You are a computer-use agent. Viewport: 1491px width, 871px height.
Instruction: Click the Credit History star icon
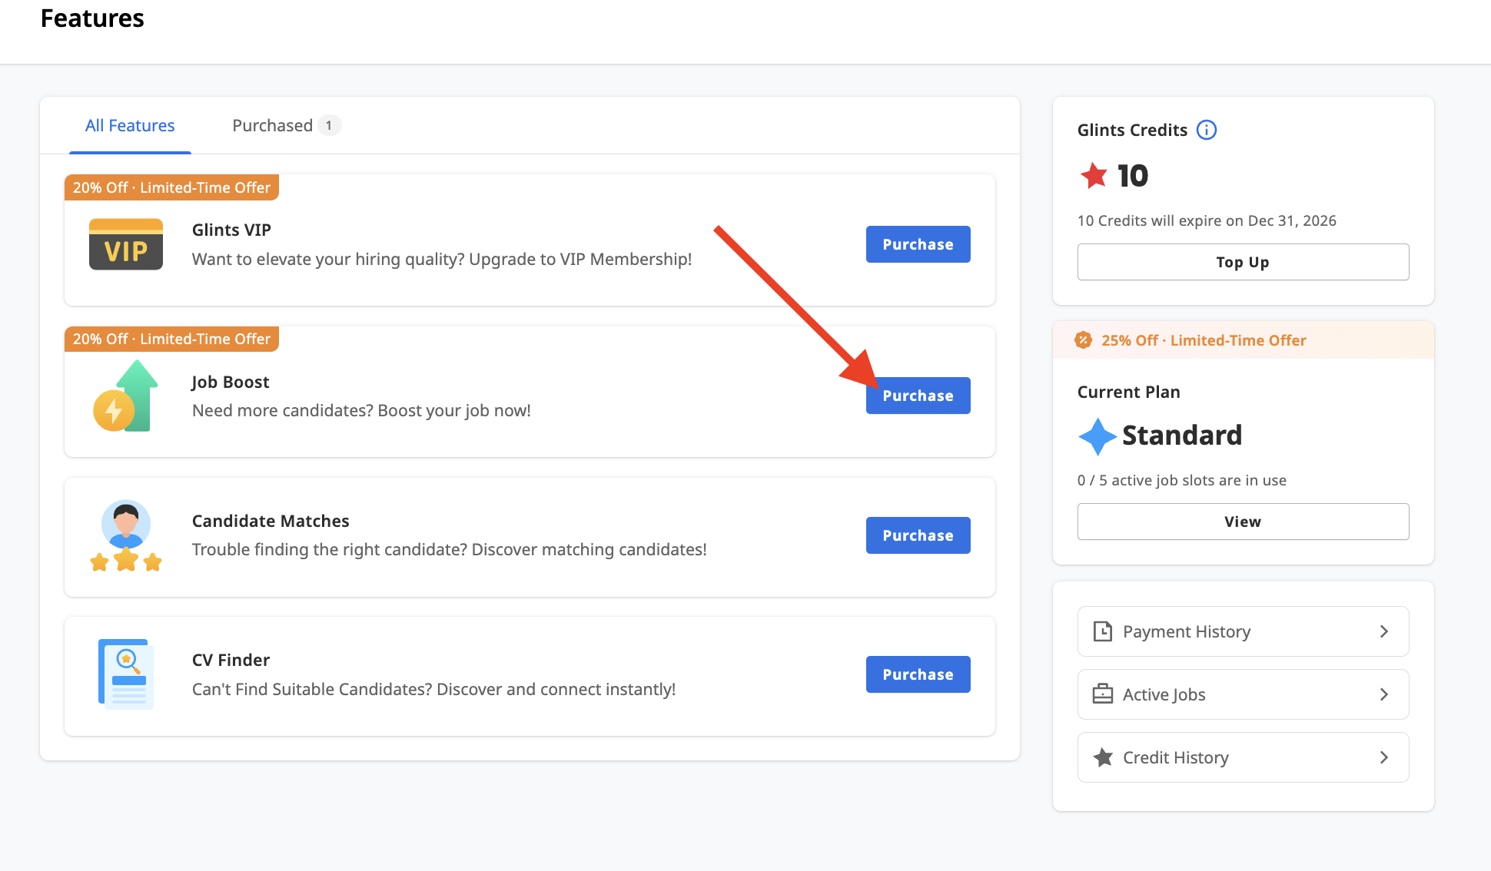coord(1103,757)
